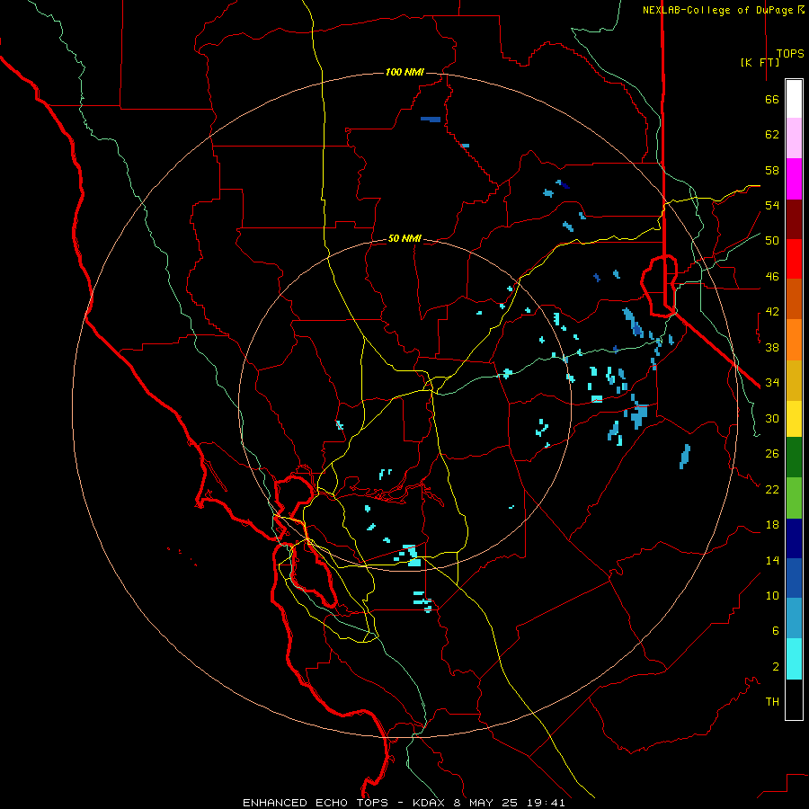Click the 'ENHANCED ECHO TOPS' product title
This screenshot has height=809, width=809.
[x=316, y=803]
